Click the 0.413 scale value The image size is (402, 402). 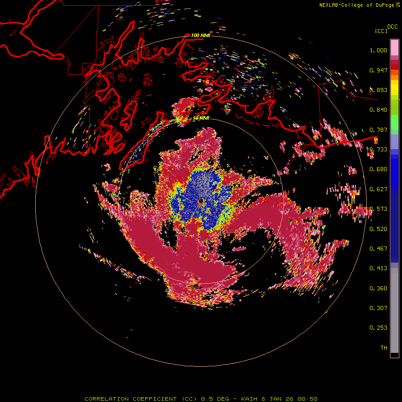click(378, 268)
